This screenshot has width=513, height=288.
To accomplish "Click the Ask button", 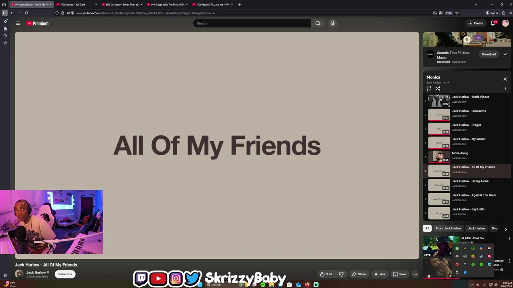I will click(380, 274).
